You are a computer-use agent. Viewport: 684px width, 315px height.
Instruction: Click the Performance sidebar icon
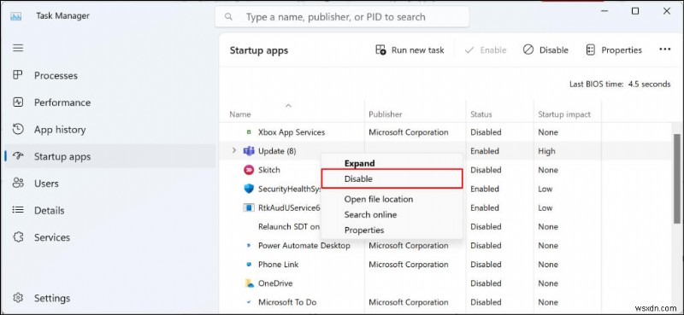click(18, 102)
